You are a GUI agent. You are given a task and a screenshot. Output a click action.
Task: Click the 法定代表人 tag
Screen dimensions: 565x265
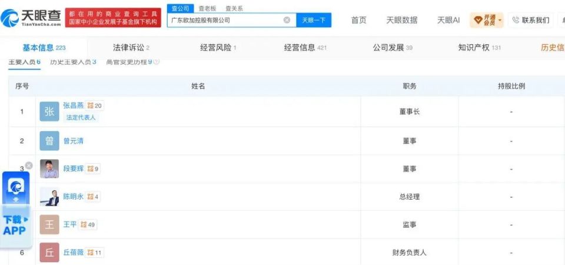(x=81, y=118)
